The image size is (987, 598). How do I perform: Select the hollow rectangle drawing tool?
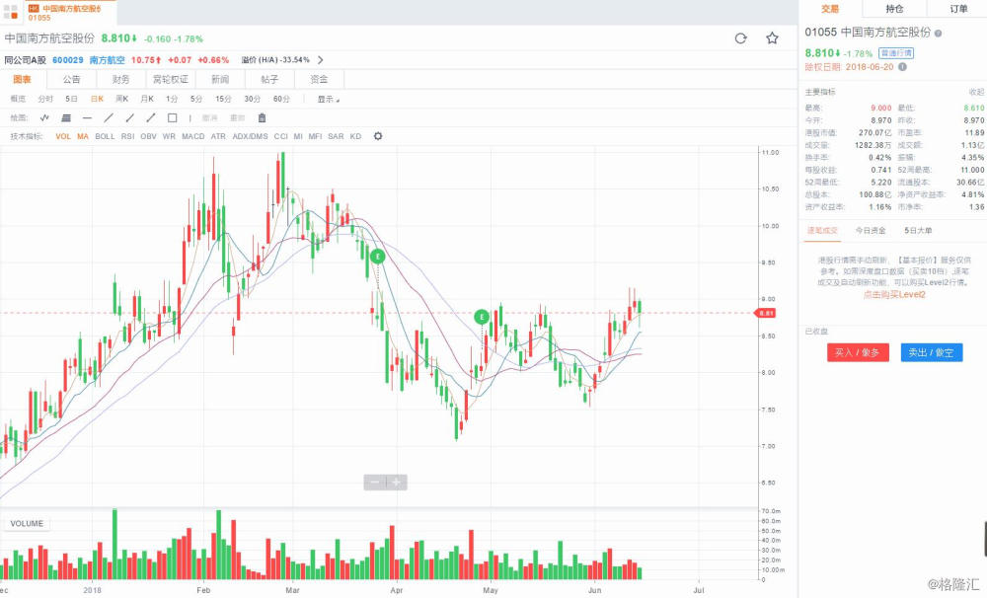172,117
